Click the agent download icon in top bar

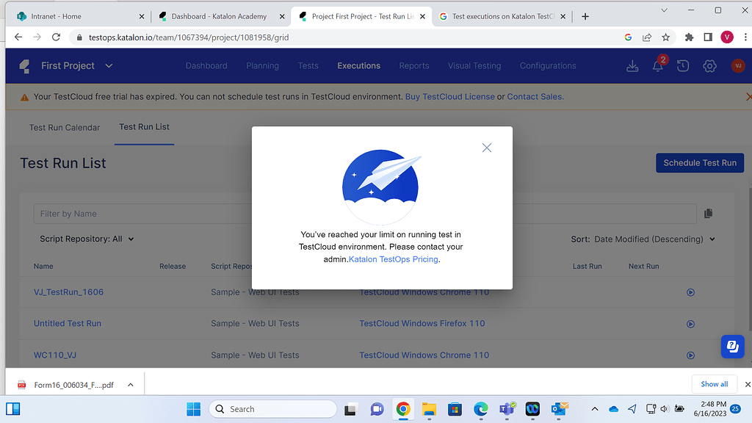point(632,65)
